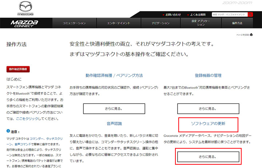Open the コミュニケーション menu

[74, 23]
